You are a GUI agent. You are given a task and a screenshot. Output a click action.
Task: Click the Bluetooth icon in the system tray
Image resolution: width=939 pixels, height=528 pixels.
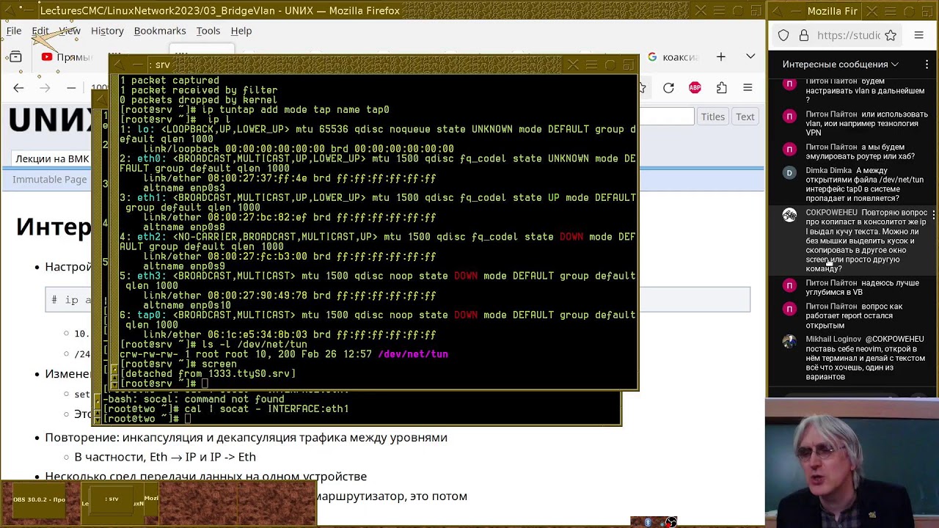[648, 522]
